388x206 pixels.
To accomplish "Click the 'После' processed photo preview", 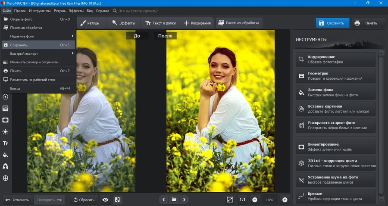I will 220,111.
